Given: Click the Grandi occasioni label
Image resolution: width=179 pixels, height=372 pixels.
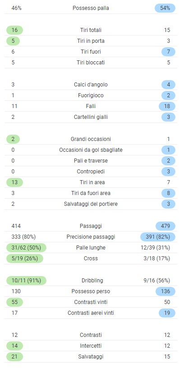Looking at the screenshot, I should [x=91, y=139].
